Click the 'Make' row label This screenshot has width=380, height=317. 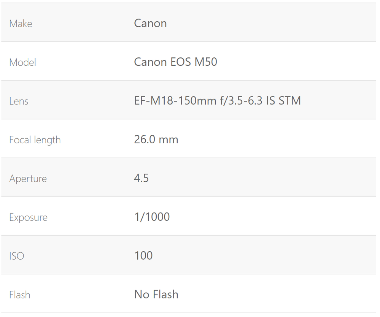pyautogui.click(x=21, y=24)
